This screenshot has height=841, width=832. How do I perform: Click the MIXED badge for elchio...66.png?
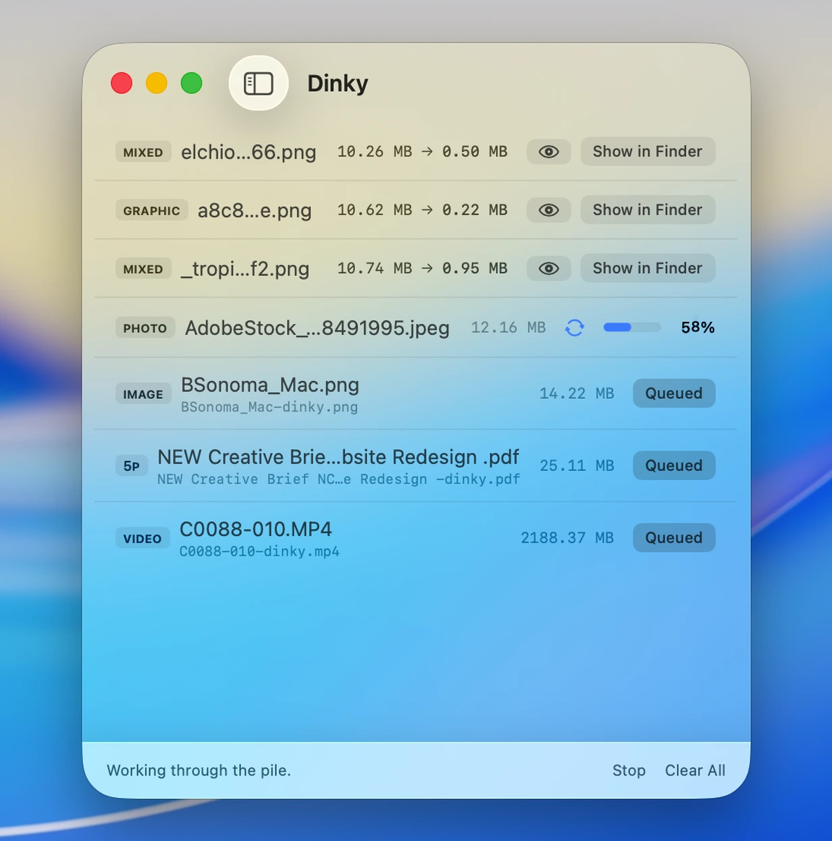pos(143,152)
